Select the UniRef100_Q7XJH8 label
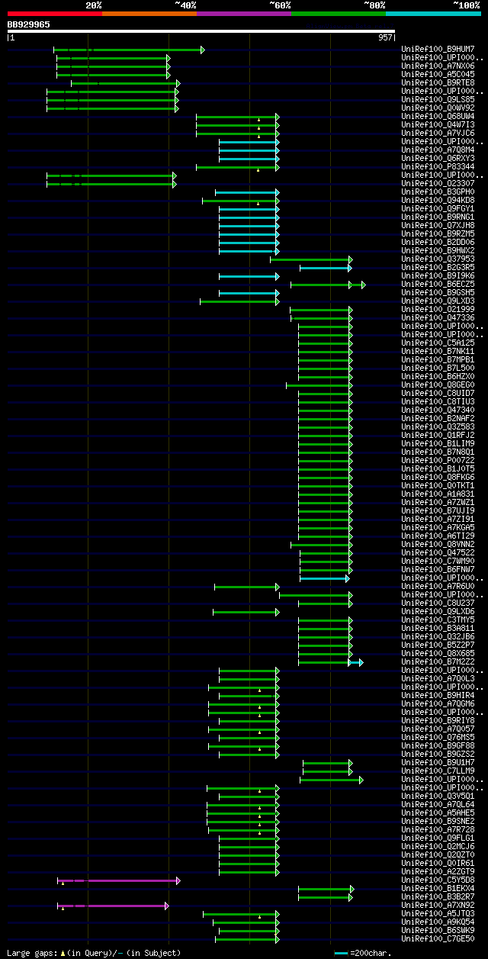Screen dimensions: 488x959 [x=438, y=226]
